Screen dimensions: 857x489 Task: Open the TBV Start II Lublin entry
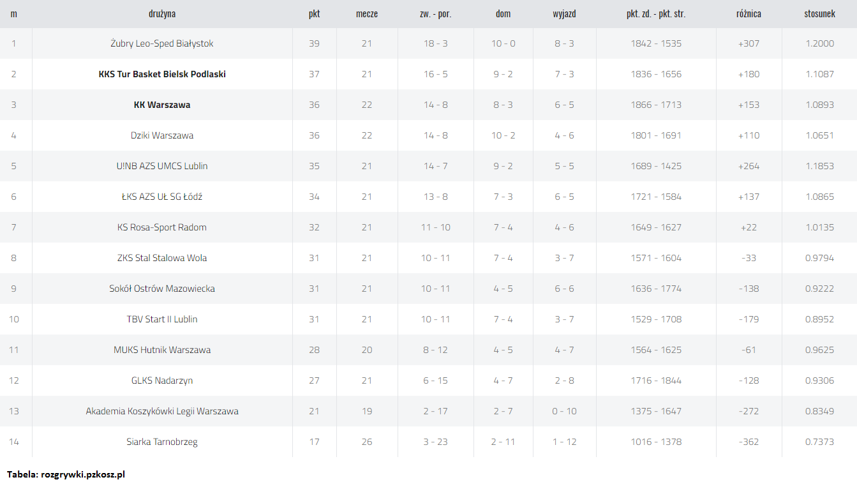pos(162,319)
